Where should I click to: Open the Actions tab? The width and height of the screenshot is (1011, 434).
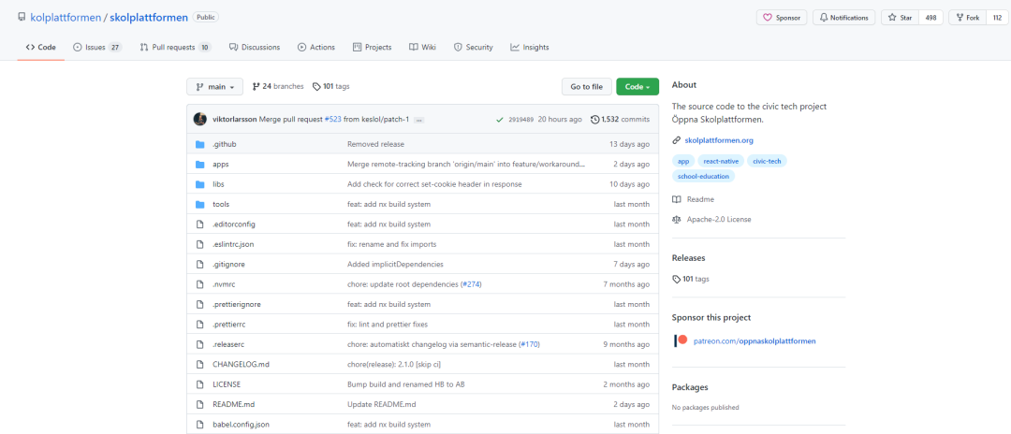coord(316,47)
